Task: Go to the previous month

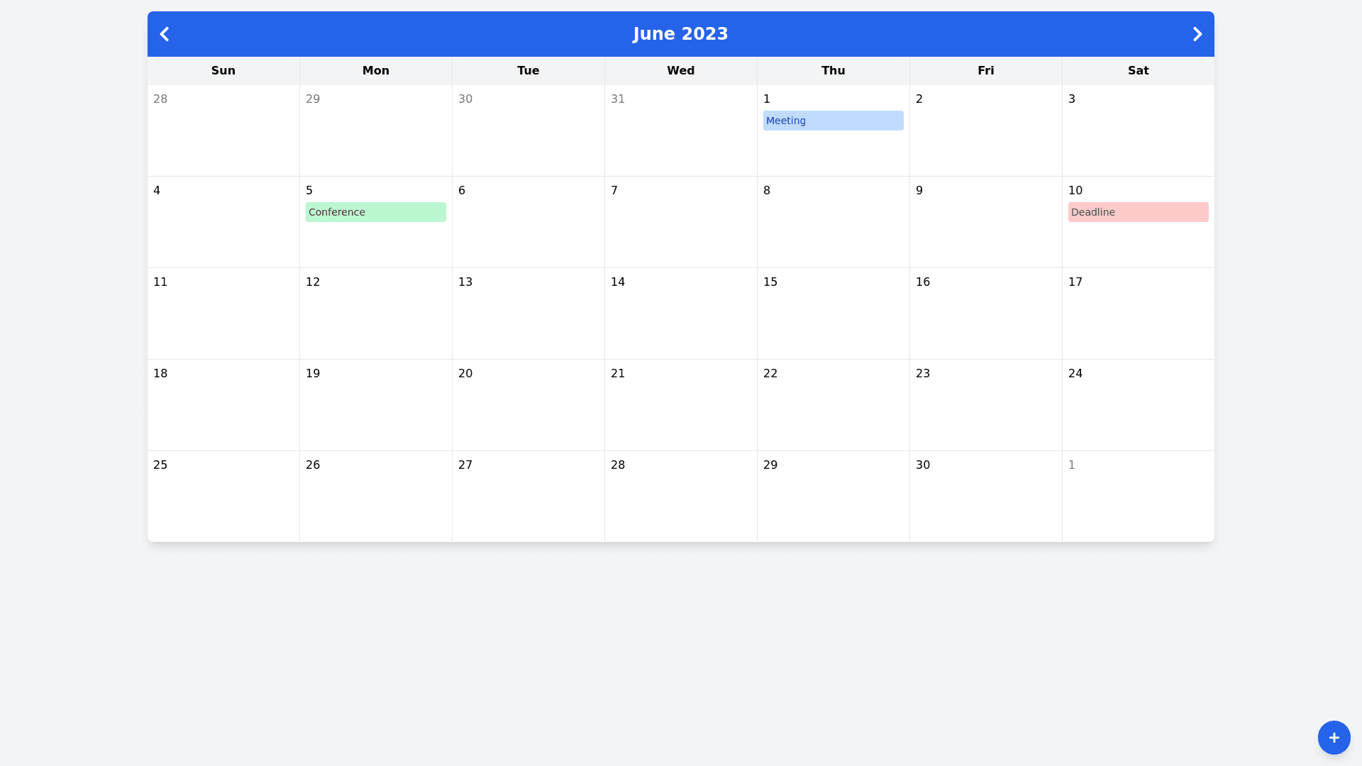Action: (165, 34)
